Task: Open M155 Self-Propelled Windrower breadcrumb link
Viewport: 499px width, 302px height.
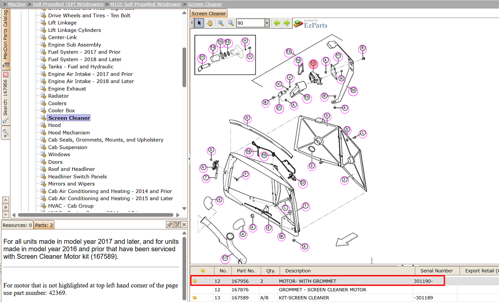Action: 146,4
